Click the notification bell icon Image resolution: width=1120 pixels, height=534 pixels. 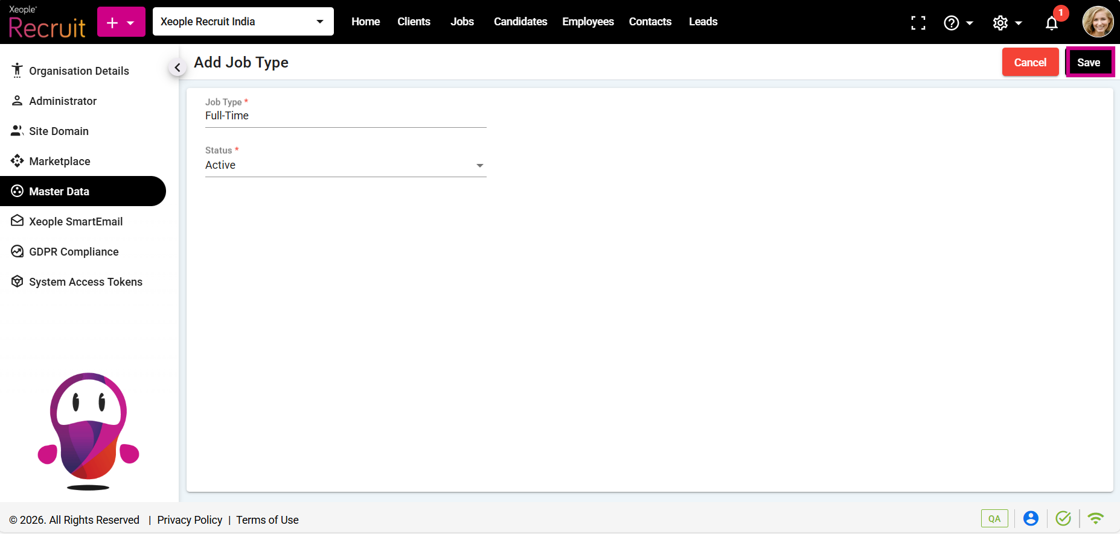click(x=1051, y=23)
